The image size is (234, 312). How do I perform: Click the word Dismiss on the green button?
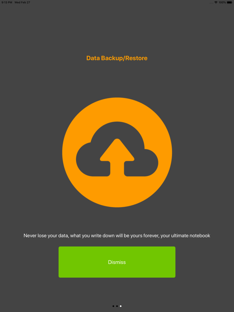click(x=117, y=262)
